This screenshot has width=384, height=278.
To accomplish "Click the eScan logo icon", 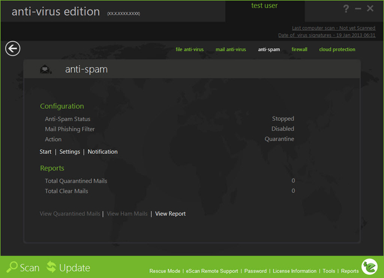I will (x=370, y=266).
